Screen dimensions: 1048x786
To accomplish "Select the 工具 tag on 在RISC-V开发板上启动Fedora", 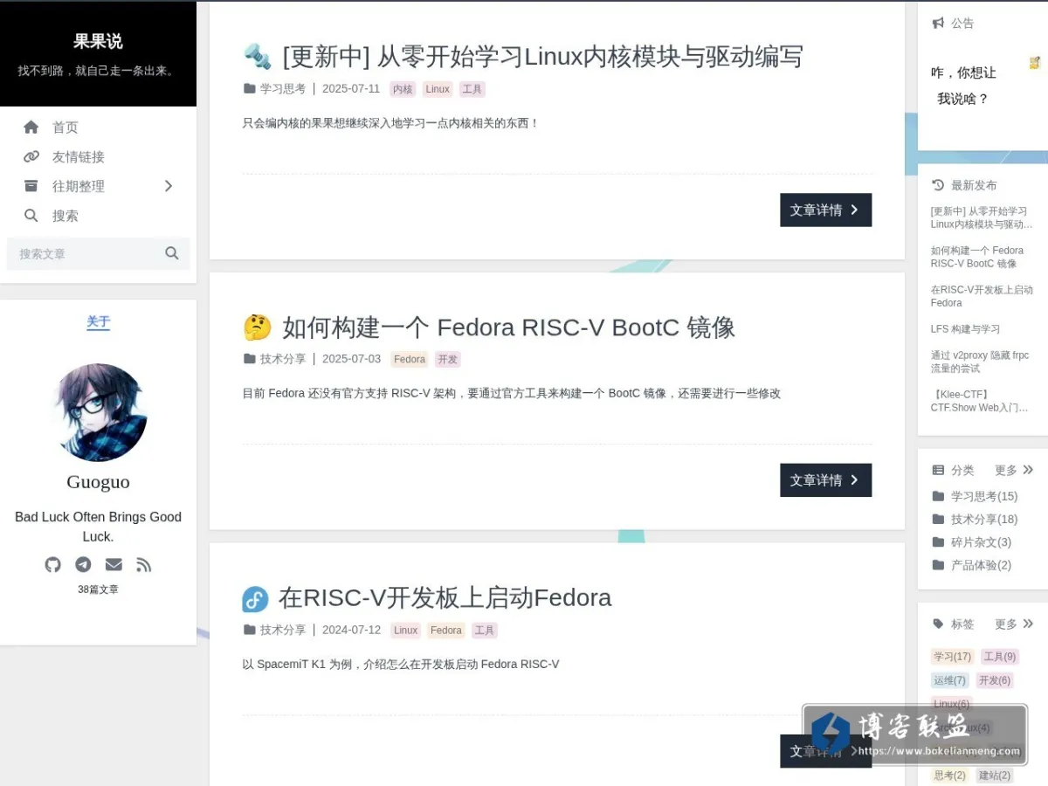I will [x=484, y=630].
